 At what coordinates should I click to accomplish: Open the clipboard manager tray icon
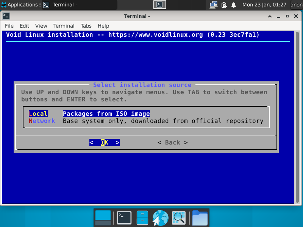tap(224, 5)
